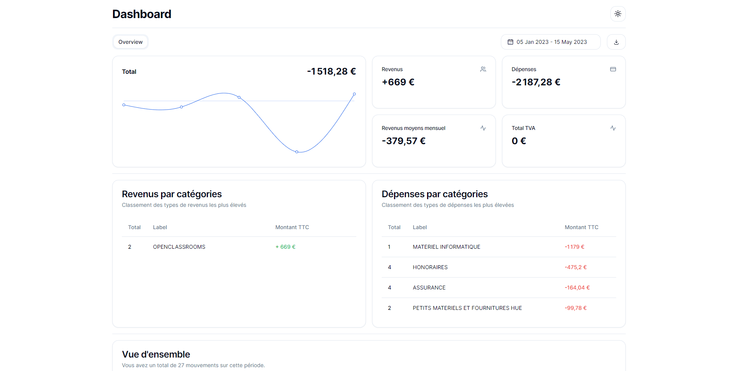Open the date range picker 05 Jan 2023
Image resolution: width=738 pixels, height=371 pixels.
[x=550, y=42]
